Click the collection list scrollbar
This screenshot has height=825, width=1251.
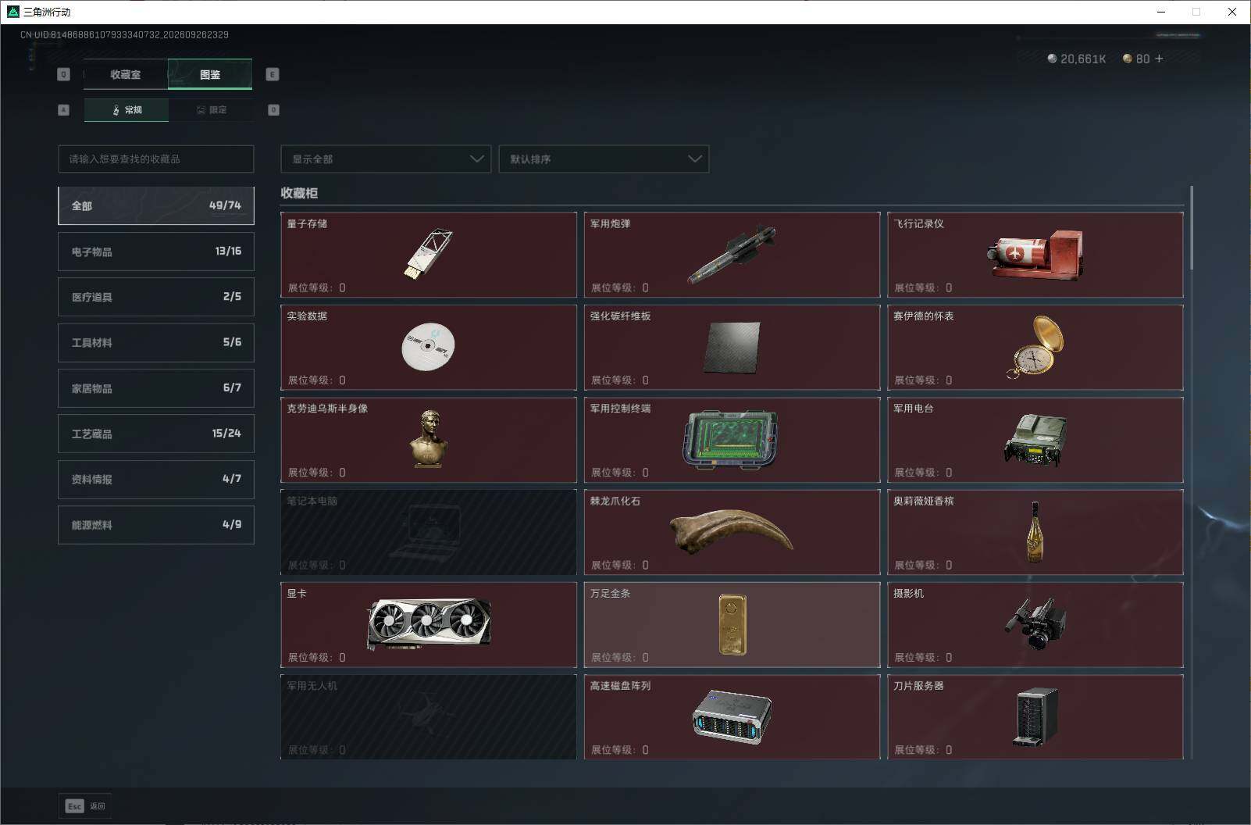1192,228
